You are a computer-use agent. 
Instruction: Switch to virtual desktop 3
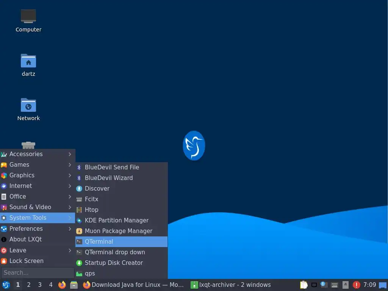coord(39,285)
